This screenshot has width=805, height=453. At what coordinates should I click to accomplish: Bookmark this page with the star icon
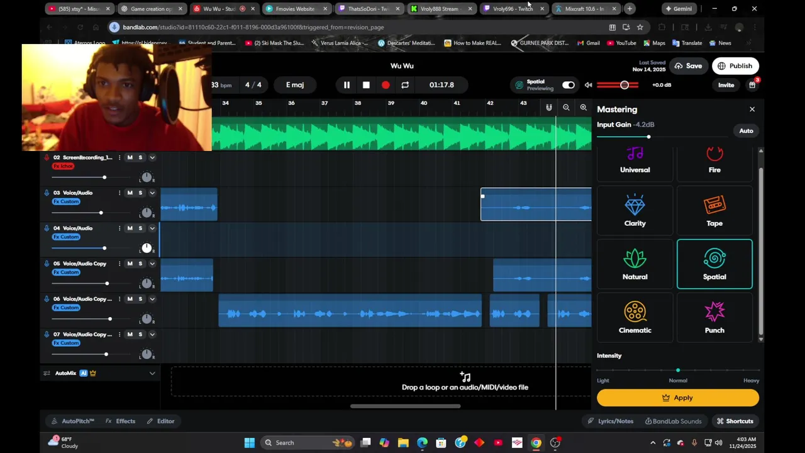[640, 27]
